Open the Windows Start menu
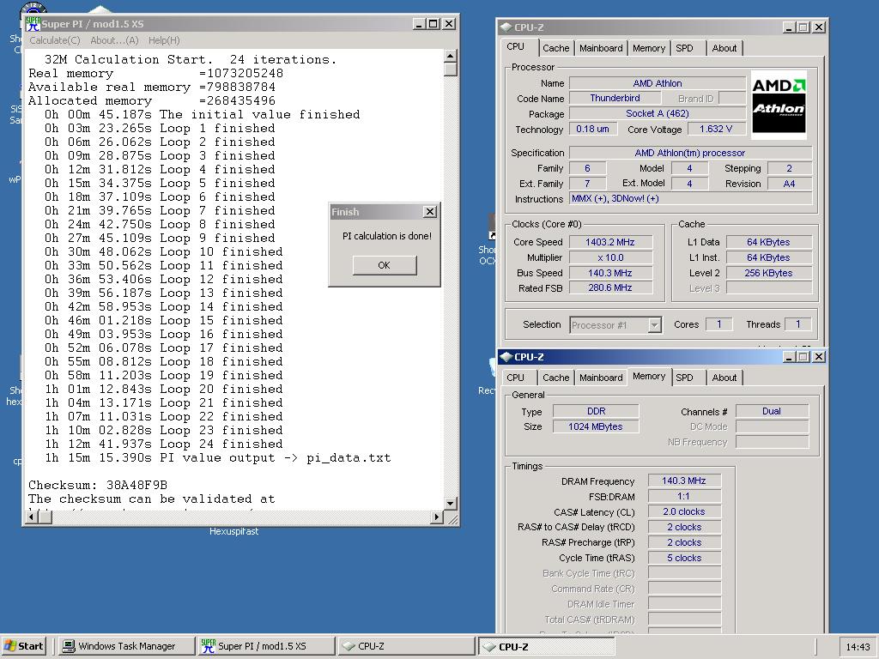 pyautogui.click(x=23, y=646)
